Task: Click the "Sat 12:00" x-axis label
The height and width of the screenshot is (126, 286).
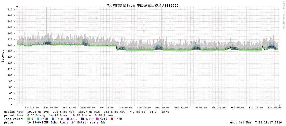Action: tap(32, 108)
